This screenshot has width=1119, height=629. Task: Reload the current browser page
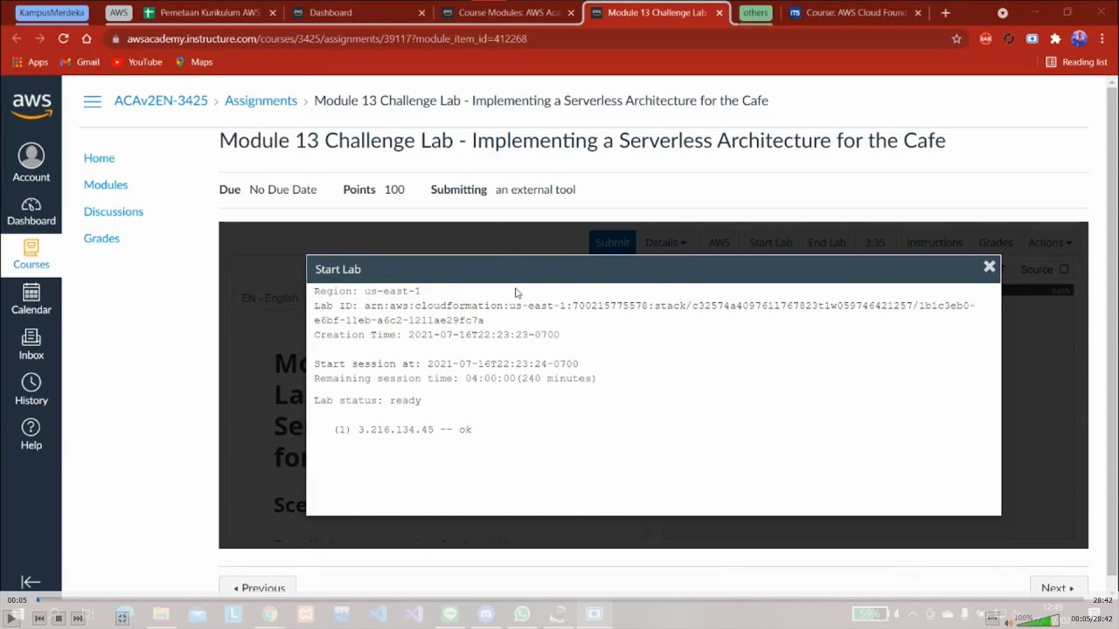pos(63,38)
